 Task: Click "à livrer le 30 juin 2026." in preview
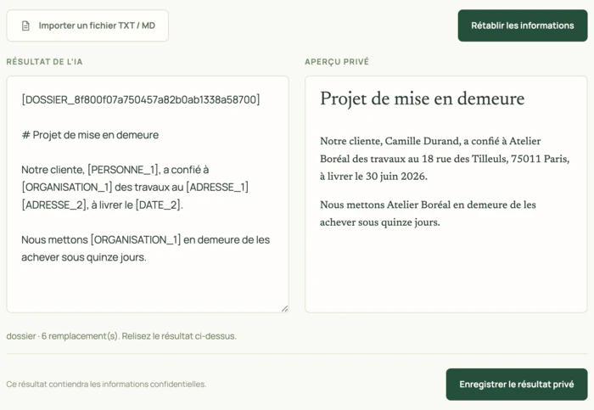point(373,177)
